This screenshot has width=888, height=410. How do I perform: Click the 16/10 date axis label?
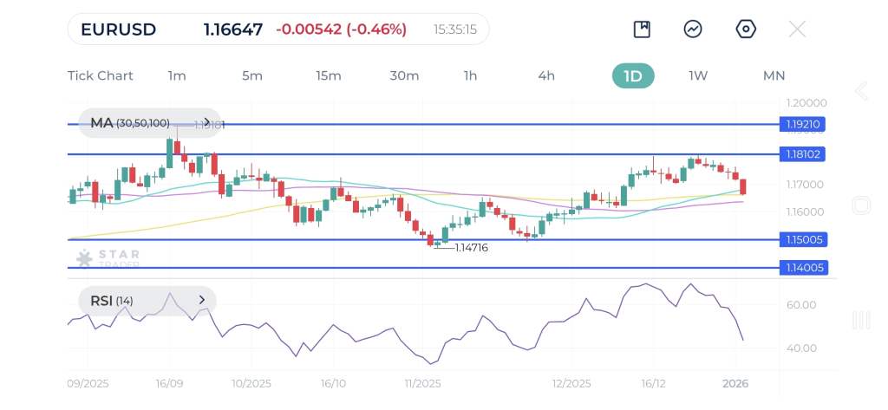pyautogui.click(x=333, y=383)
